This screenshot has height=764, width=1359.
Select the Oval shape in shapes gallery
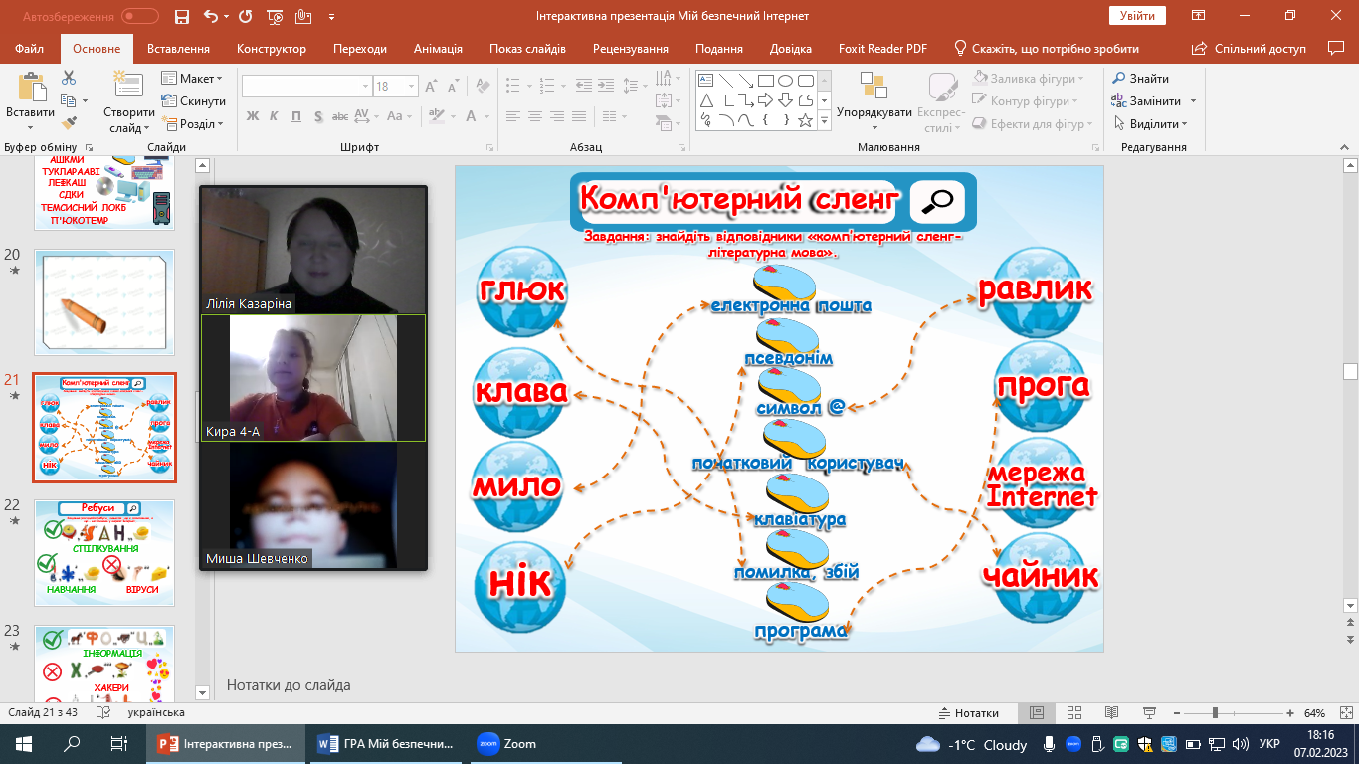pyautogui.click(x=785, y=81)
